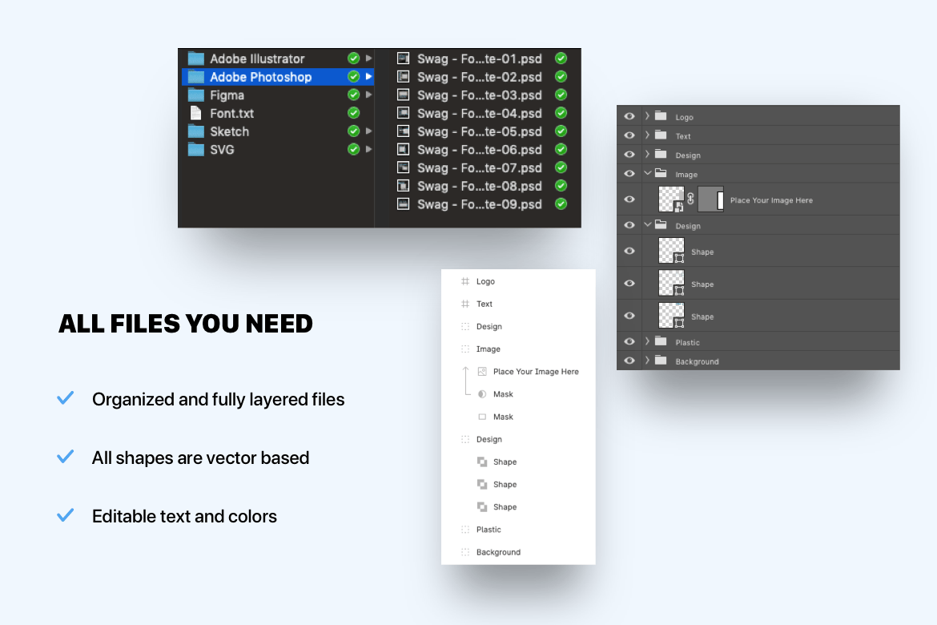Click the Sketch folder icon in Finder

pyautogui.click(x=196, y=131)
